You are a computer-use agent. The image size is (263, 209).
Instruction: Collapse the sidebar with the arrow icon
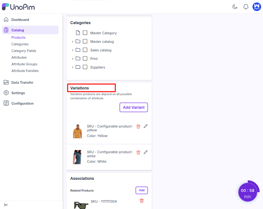(x=6, y=205)
